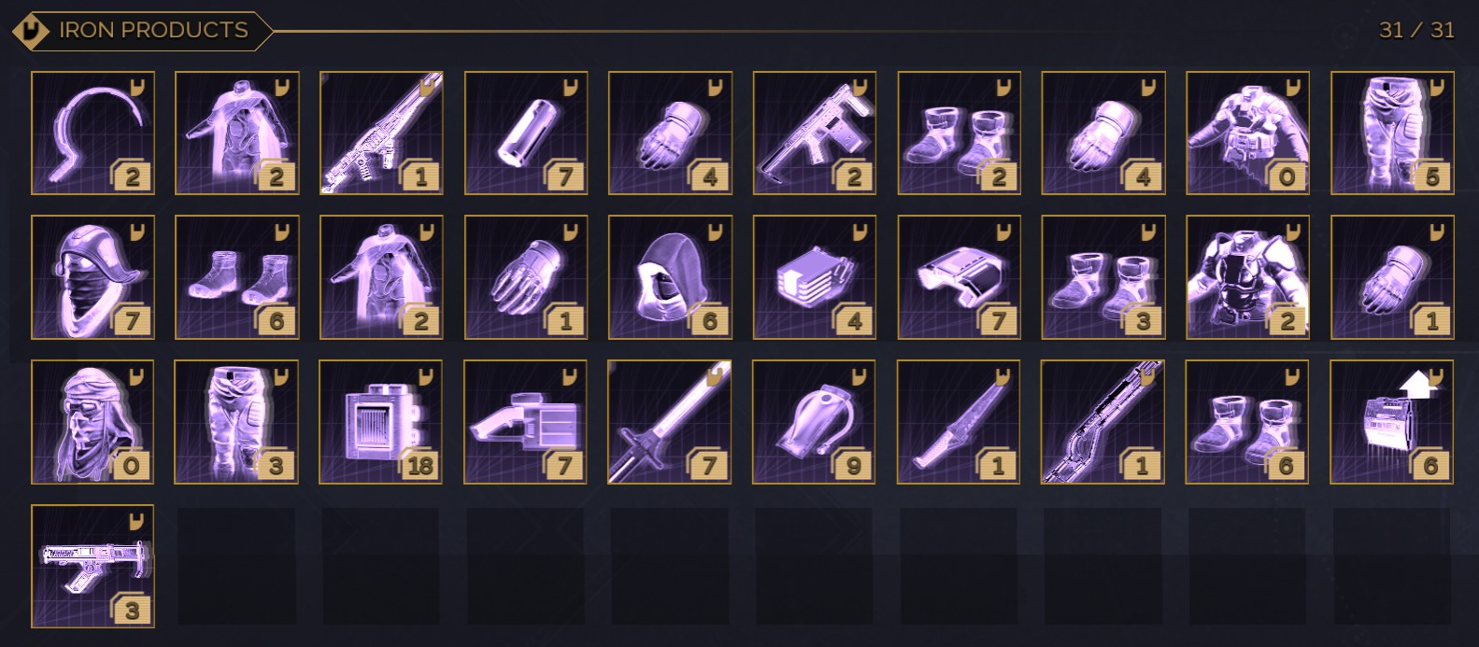The height and width of the screenshot is (647, 1479).
Task: Pick the sniper rifle schematic with count 1
Action: pos(381,133)
